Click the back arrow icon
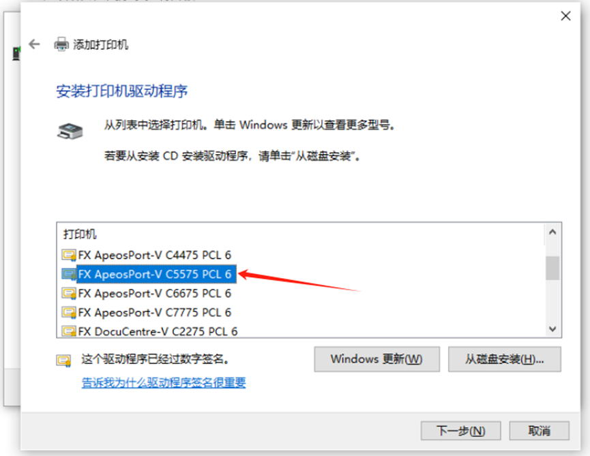Screen dimensions: 590x456 pos(34,44)
